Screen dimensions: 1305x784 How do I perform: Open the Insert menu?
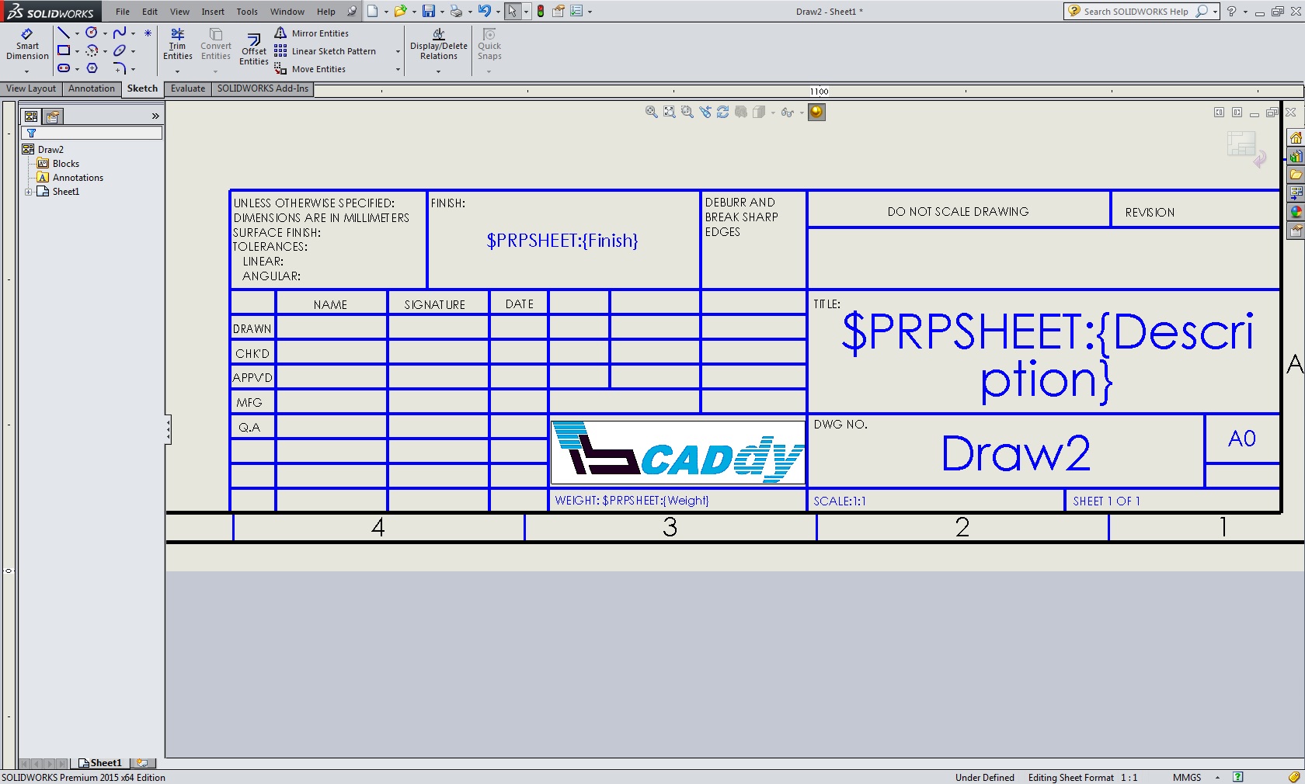(x=213, y=12)
